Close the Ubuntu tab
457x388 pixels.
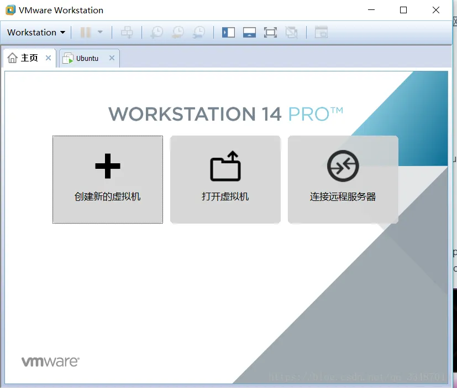[112, 58]
